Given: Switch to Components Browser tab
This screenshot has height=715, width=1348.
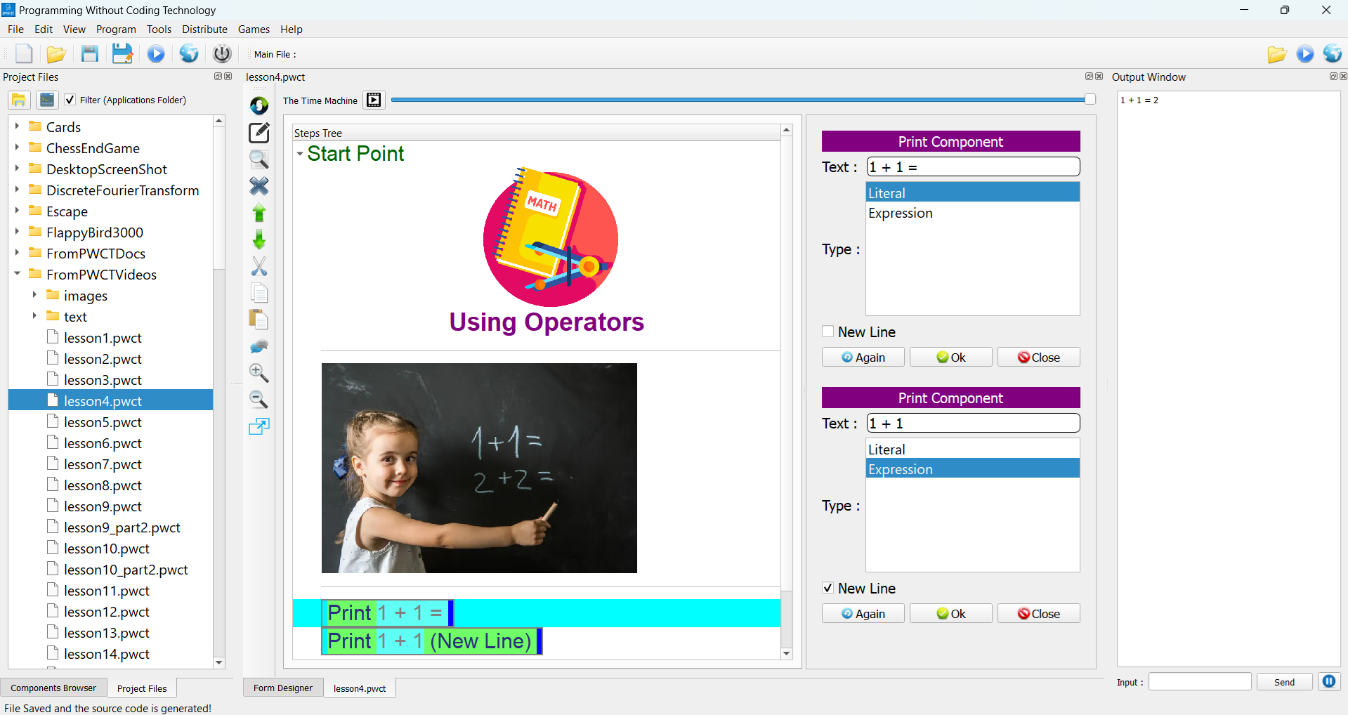Looking at the screenshot, I should (x=53, y=688).
